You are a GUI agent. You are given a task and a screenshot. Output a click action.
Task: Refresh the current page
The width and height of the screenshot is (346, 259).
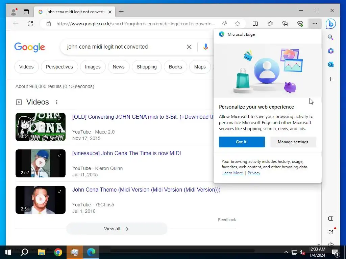click(x=30, y=24)
